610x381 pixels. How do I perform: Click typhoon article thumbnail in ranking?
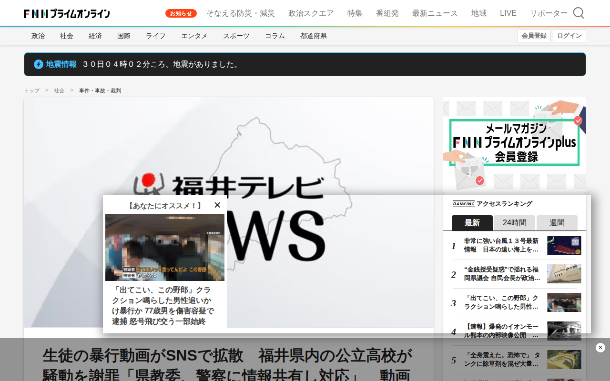[x=564, y=245]
